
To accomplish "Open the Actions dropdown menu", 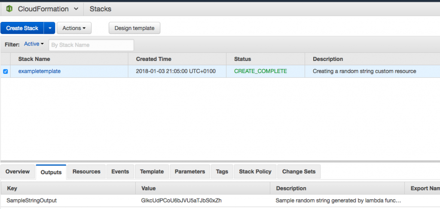I will coord(74,28).
